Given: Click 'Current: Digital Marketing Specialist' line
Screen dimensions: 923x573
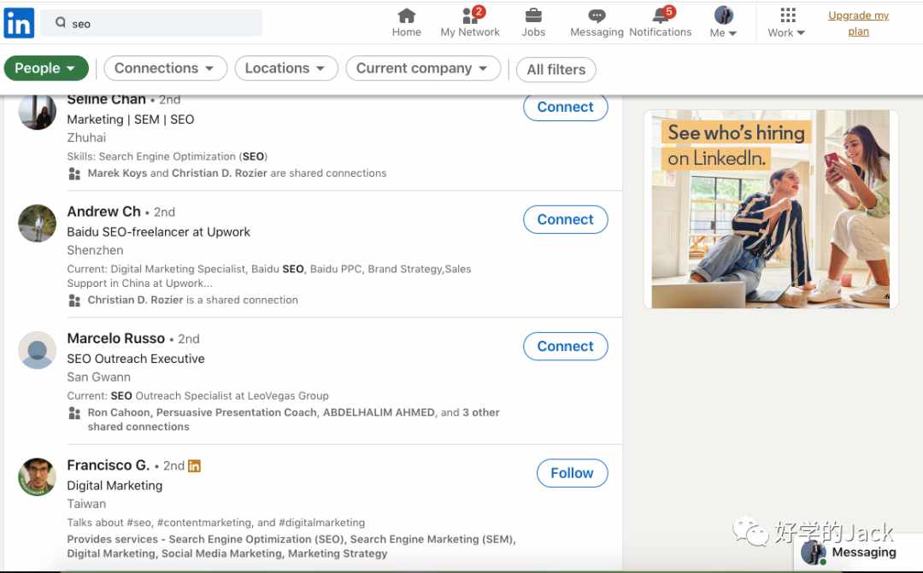Looking at the screenshot, I should 269,276.
